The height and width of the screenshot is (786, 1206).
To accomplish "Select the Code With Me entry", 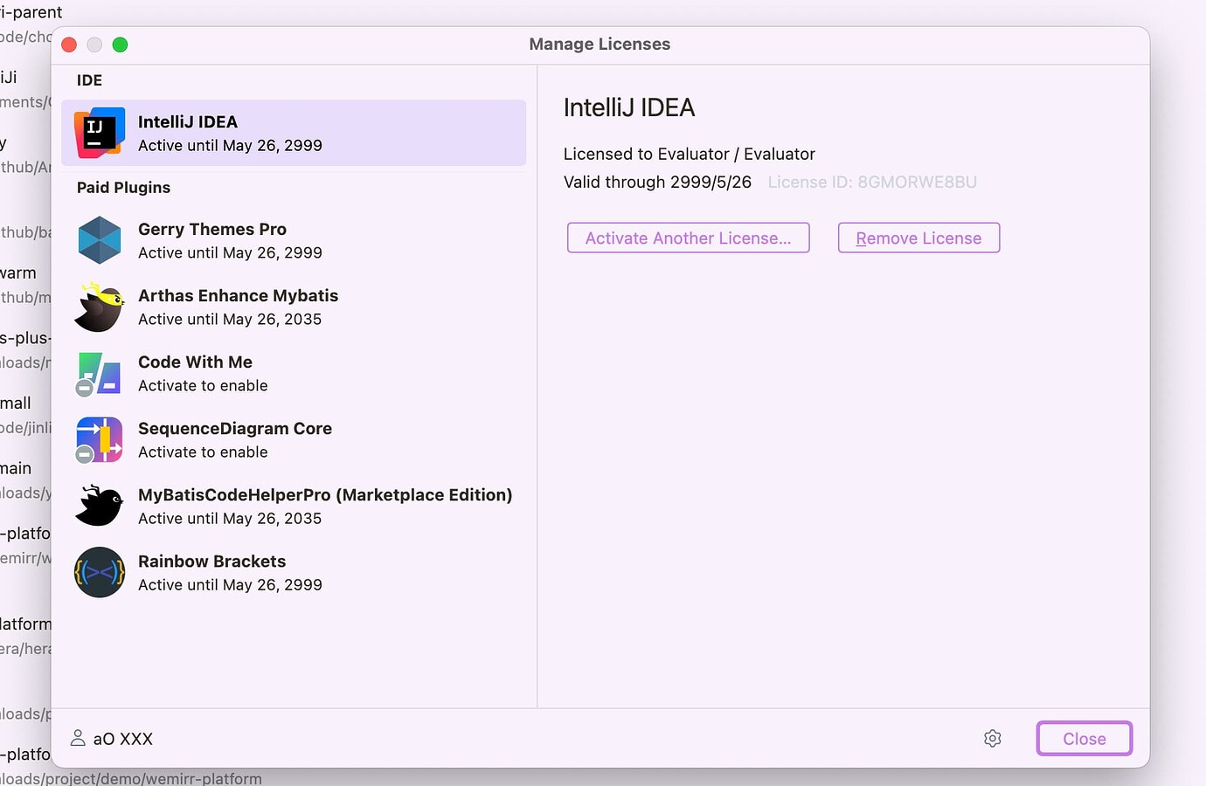I will (x=294, y=374).
